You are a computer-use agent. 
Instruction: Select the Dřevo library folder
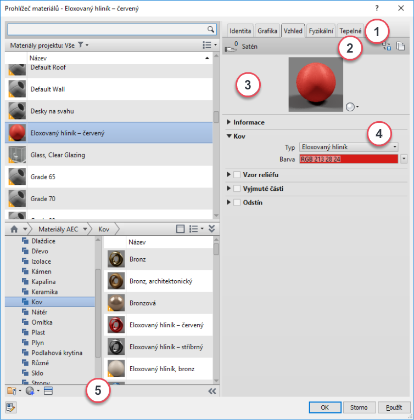point(40,251)
